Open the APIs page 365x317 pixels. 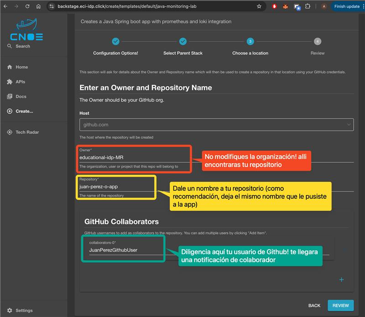[20, 82]
